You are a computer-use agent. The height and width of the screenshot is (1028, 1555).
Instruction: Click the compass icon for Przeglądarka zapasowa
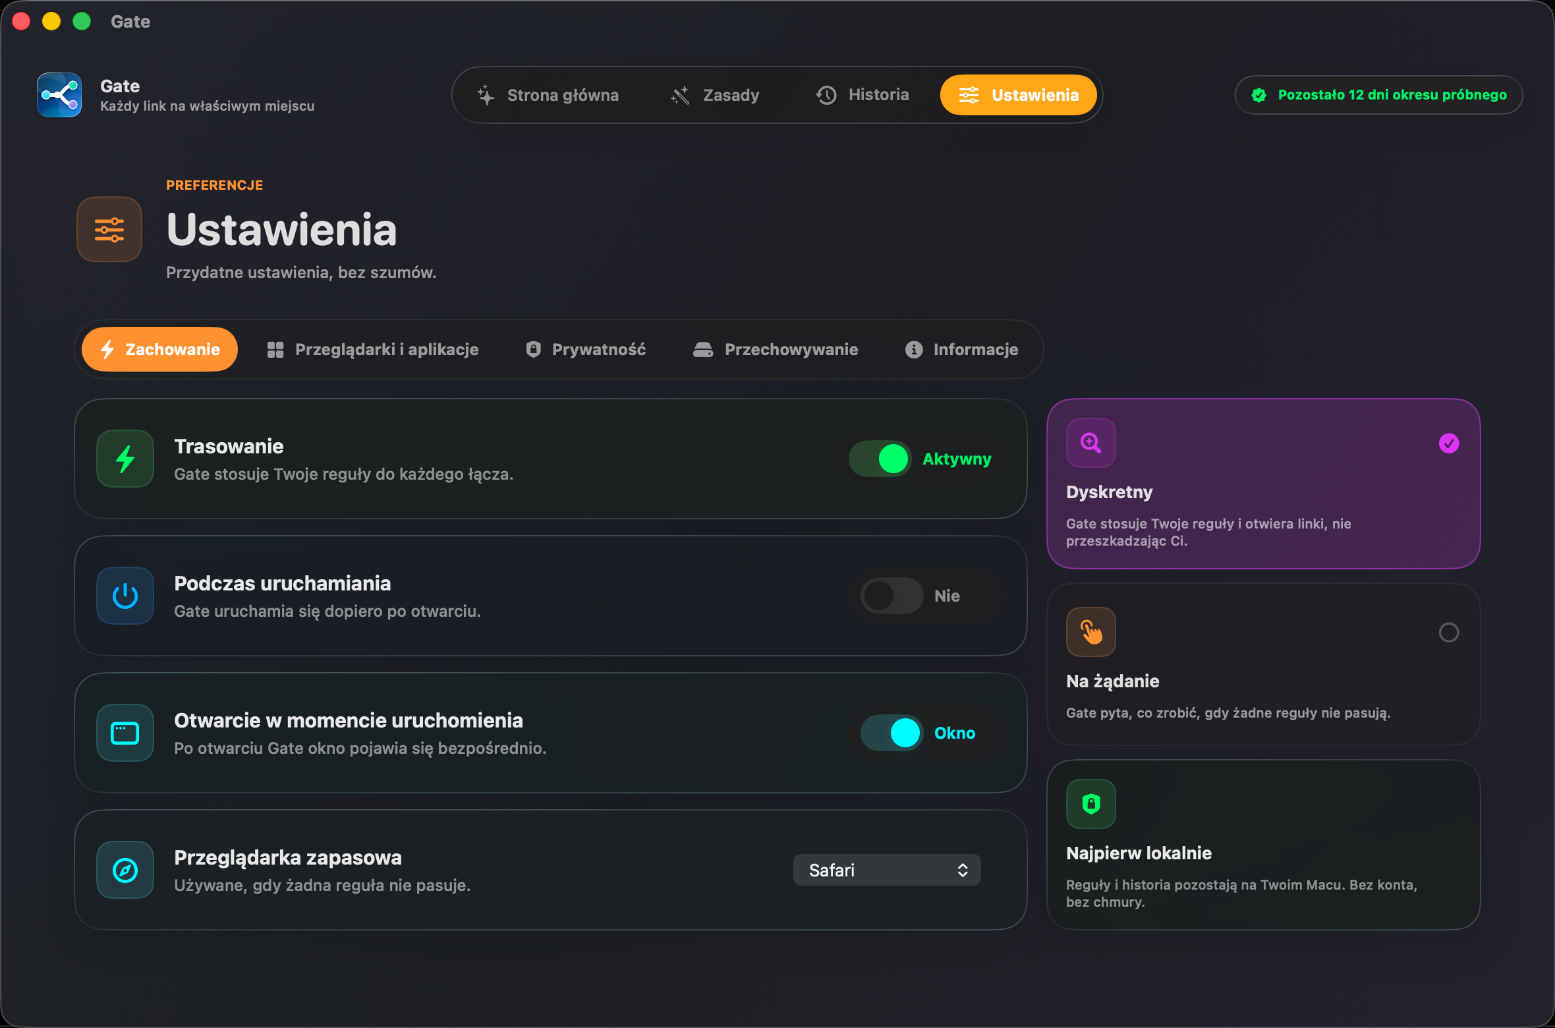[x=125, y=870]
